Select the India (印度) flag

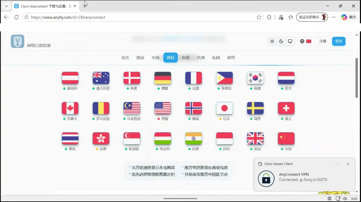194,138
